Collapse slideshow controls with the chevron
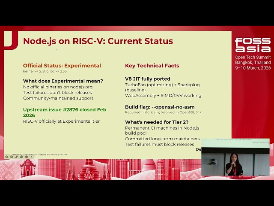Screen dimensions: 274x206 [32, 157]
